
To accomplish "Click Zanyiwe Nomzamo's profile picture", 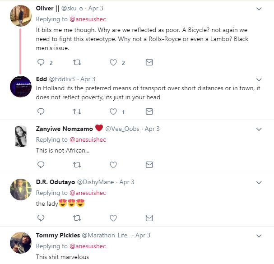I will (x=20, y=136).
